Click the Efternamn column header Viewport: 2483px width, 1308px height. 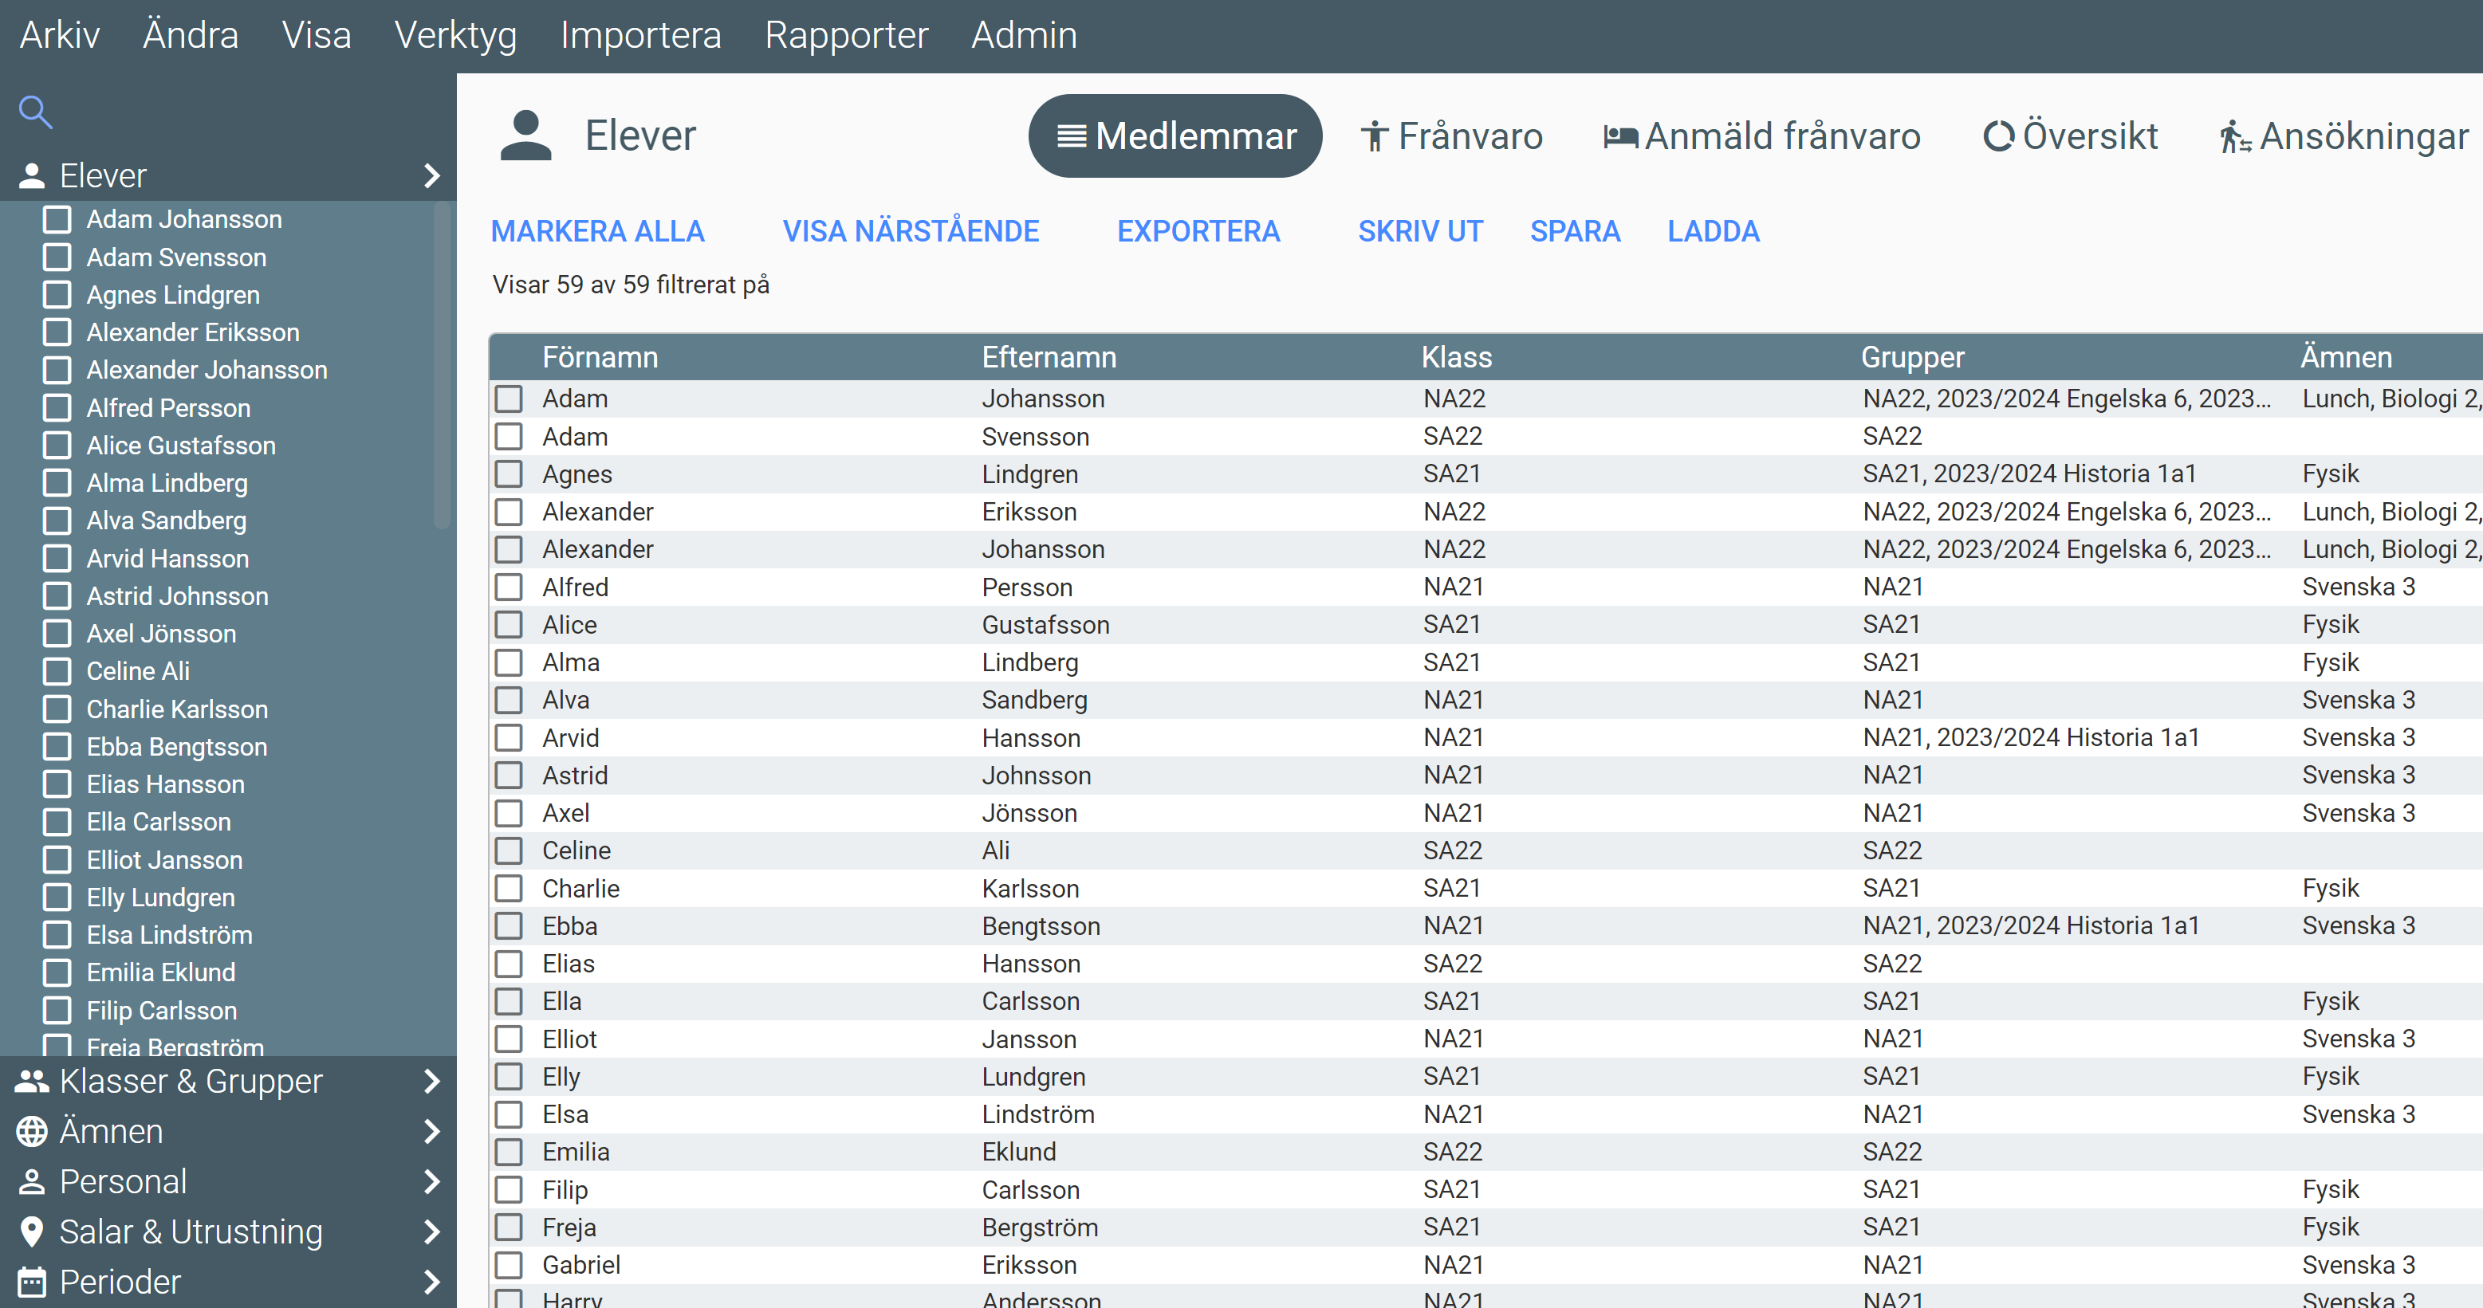[x=1049, y=358]
